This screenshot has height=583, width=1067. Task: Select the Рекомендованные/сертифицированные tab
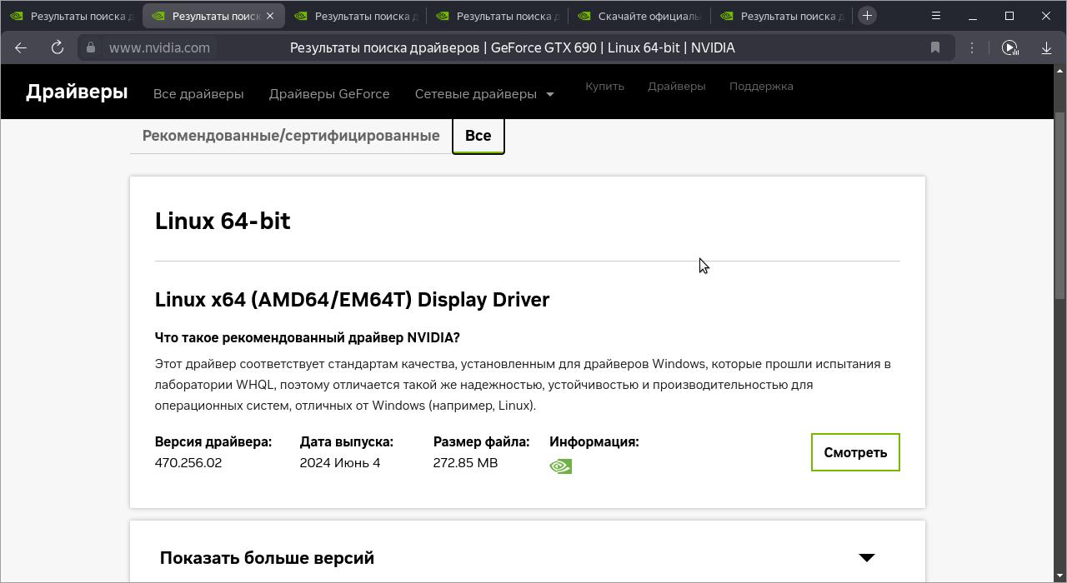(291, 136)
